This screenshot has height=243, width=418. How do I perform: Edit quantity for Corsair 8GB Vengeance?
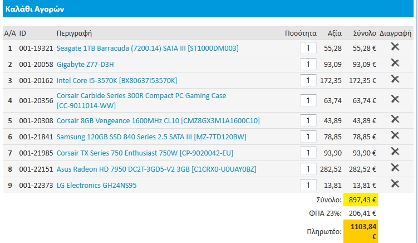coord(308,120)
